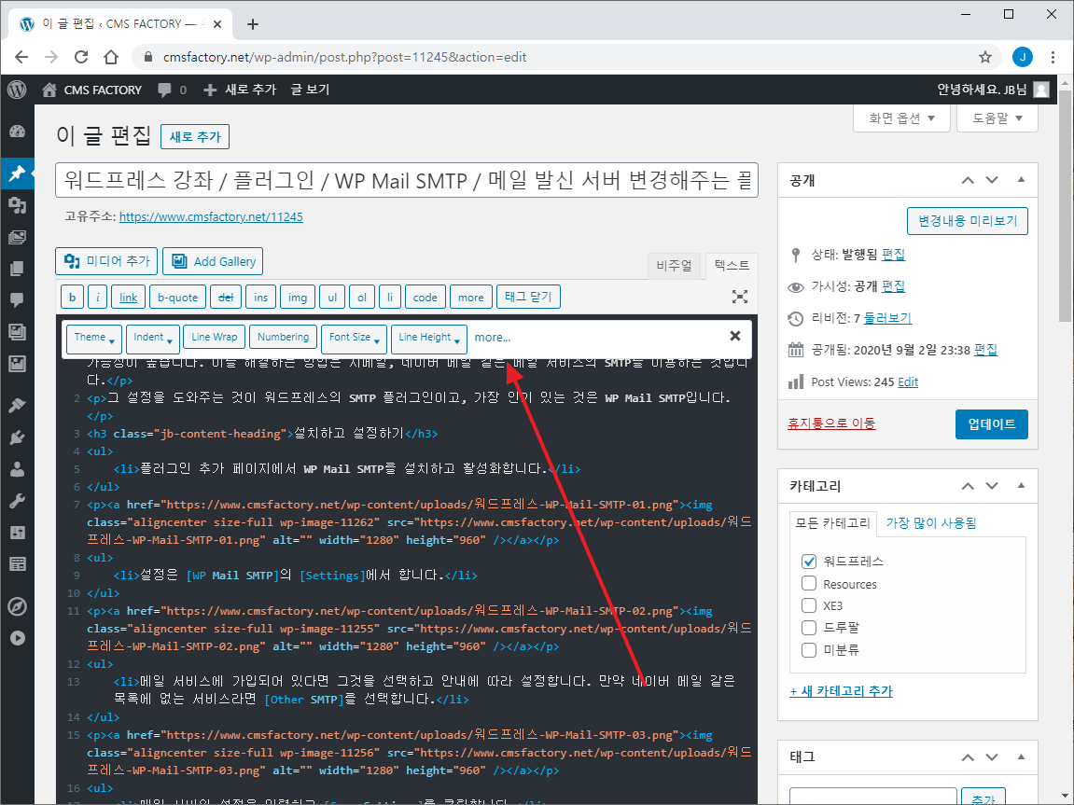
Task: Move the 공개 panel down
Action: click(992, 180)
